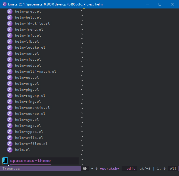This screenshot has height=176, width=179.
Task: Open the main helm.el file
Action: (x=23, y=150)
